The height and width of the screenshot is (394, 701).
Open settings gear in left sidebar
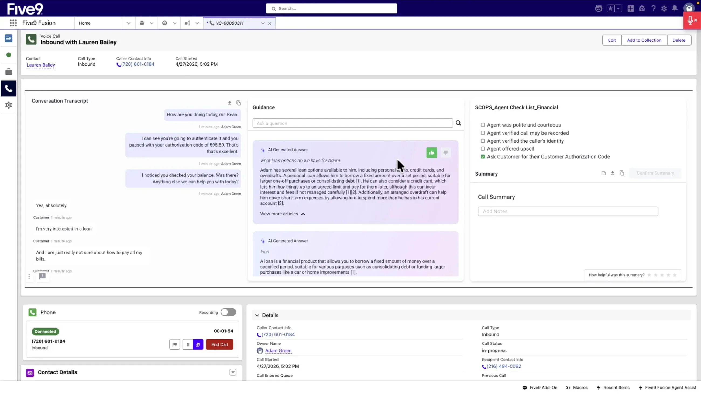[9, 105]
